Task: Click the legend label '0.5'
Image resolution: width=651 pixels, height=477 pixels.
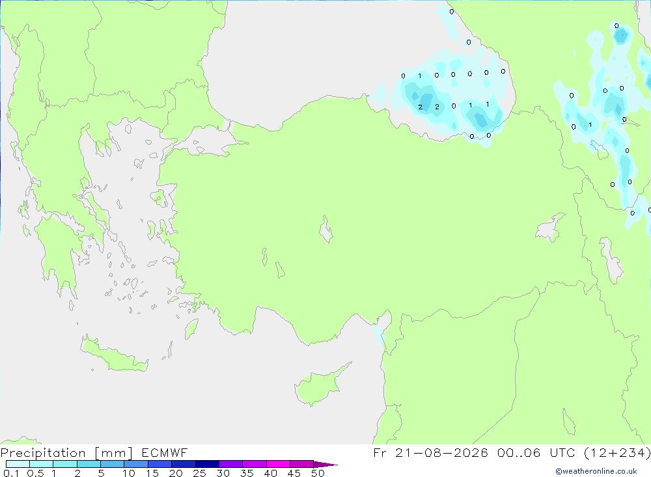Action: click(35, 473)
